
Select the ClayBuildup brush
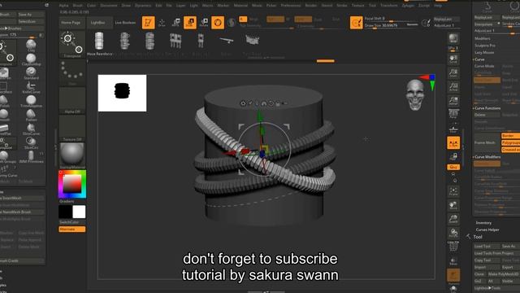[x=31, y=59]
